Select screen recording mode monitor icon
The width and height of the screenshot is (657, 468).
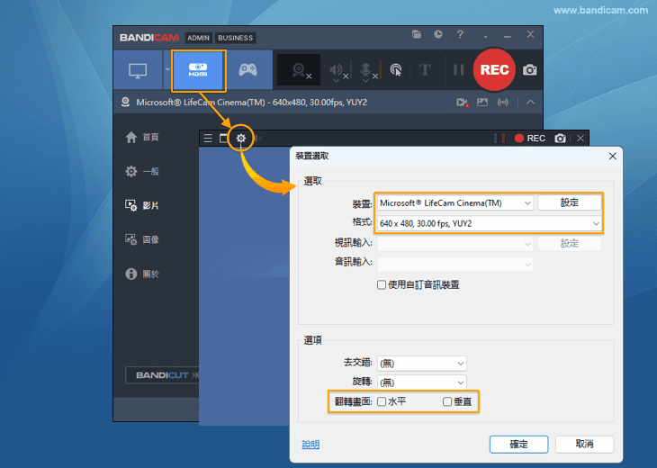point(138,70)
